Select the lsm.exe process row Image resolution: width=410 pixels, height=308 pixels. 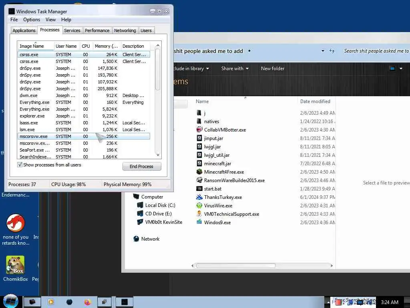(84, 130)
